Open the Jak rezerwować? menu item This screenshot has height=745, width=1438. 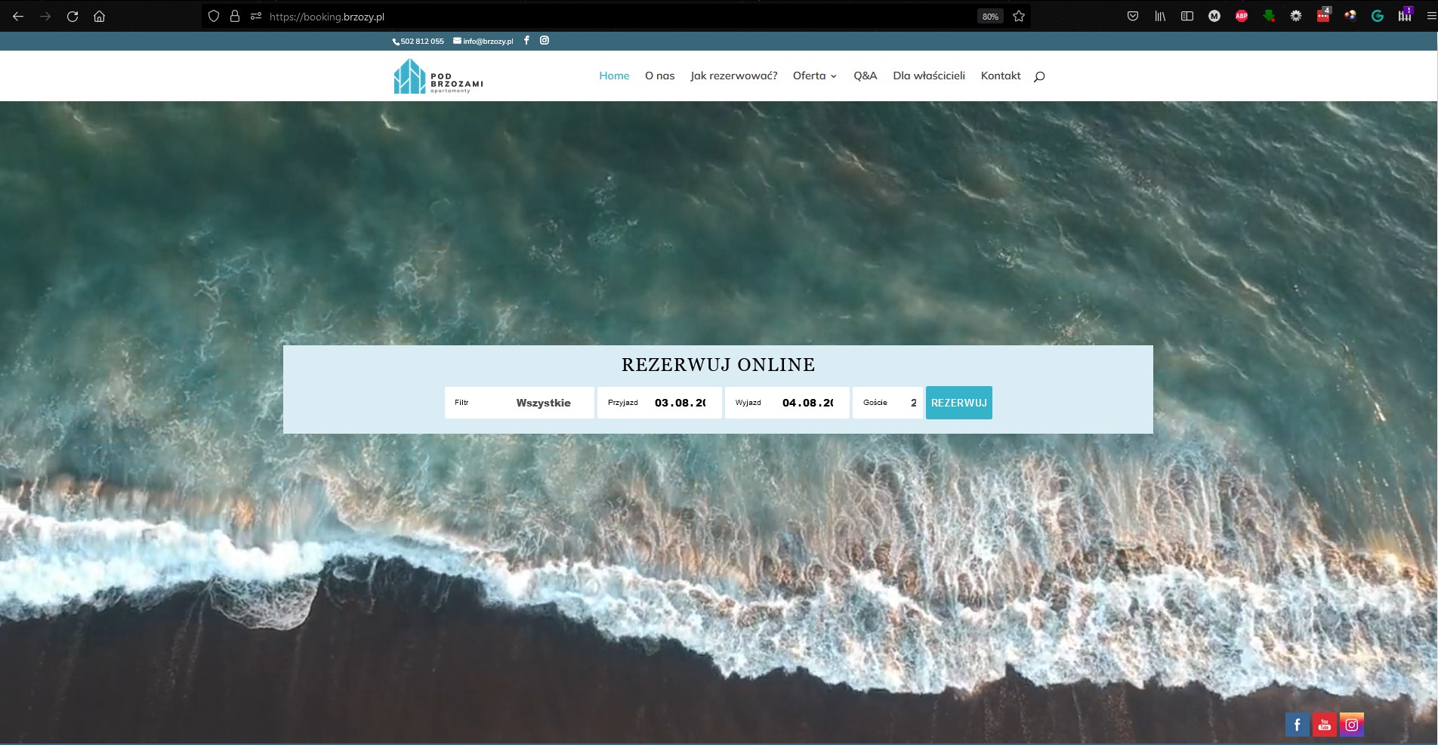pyautogui.click(x=733, y=76)
